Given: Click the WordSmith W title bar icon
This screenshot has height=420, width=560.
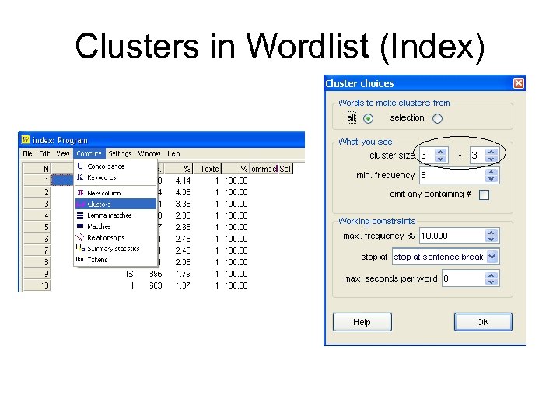Looking at the screenshot, I should (x=26, y=140).
